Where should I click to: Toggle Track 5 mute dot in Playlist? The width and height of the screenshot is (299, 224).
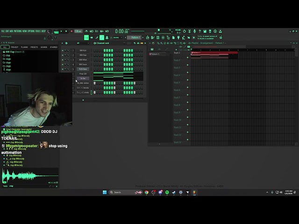(188, 87)
